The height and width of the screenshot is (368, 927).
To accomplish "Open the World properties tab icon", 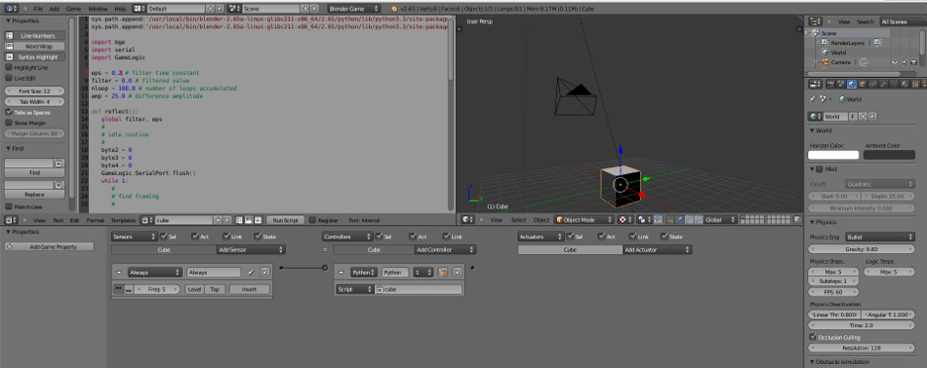I will pyautogui.click(x=851, y=84).
